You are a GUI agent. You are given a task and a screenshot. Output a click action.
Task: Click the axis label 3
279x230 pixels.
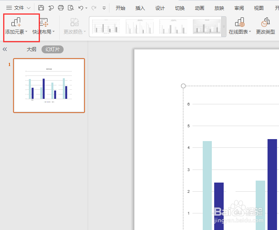coord(189,170)
